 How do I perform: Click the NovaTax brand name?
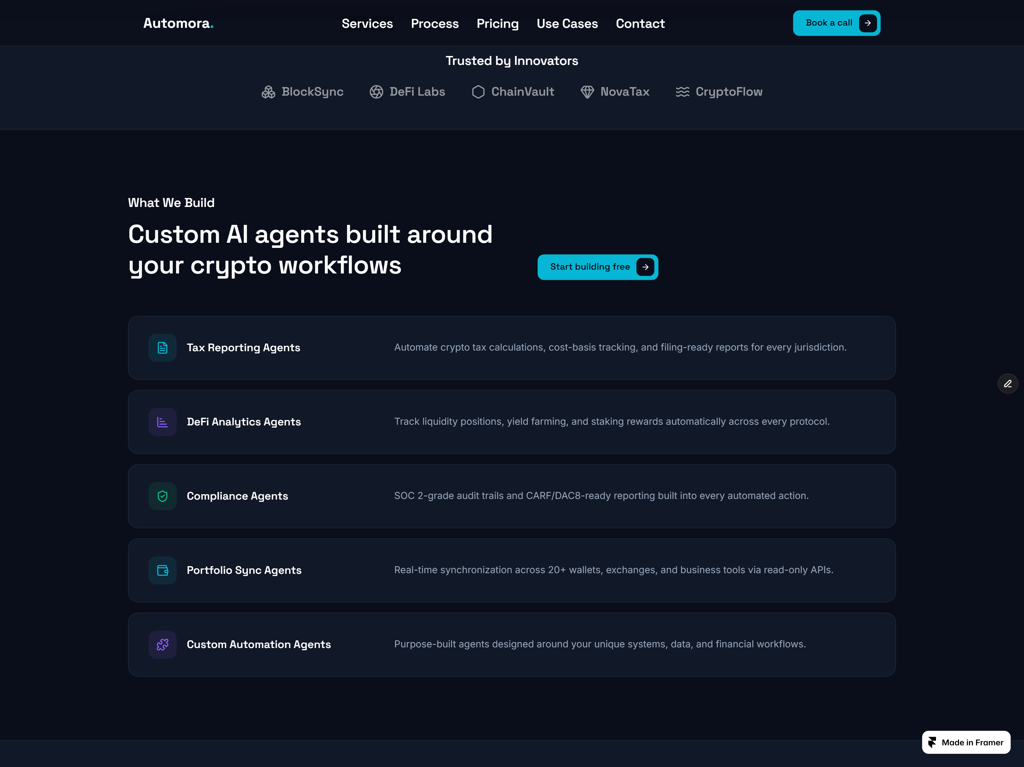625,92
